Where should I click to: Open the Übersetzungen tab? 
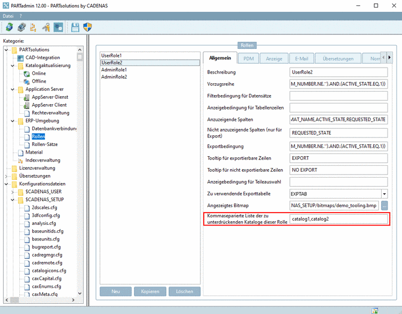[x=338, y=59]
